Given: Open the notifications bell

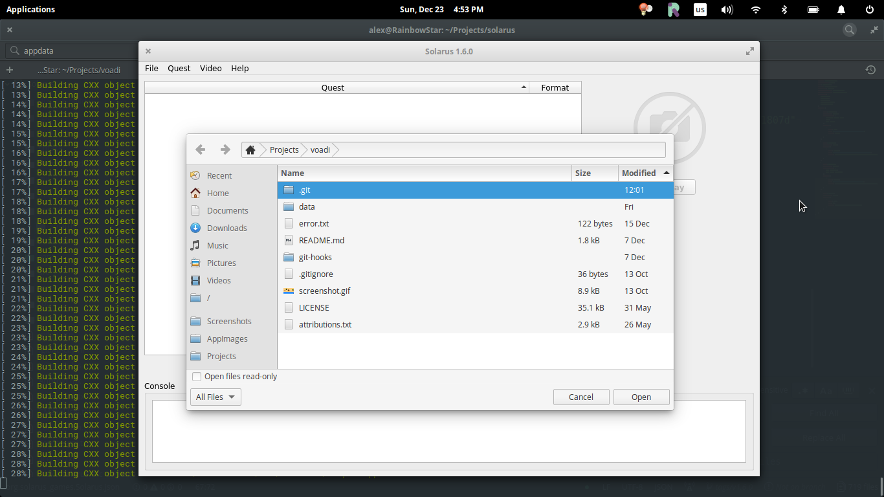Looking at the screenshot, I should (x=841, y=10).
